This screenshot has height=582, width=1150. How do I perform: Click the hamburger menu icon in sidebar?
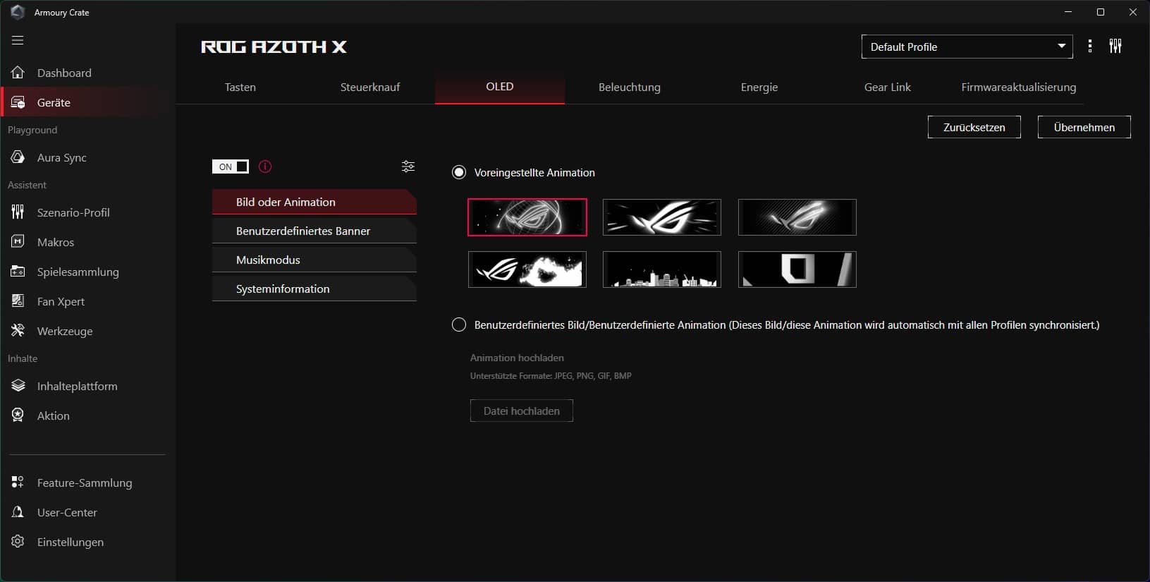(18, 40)
